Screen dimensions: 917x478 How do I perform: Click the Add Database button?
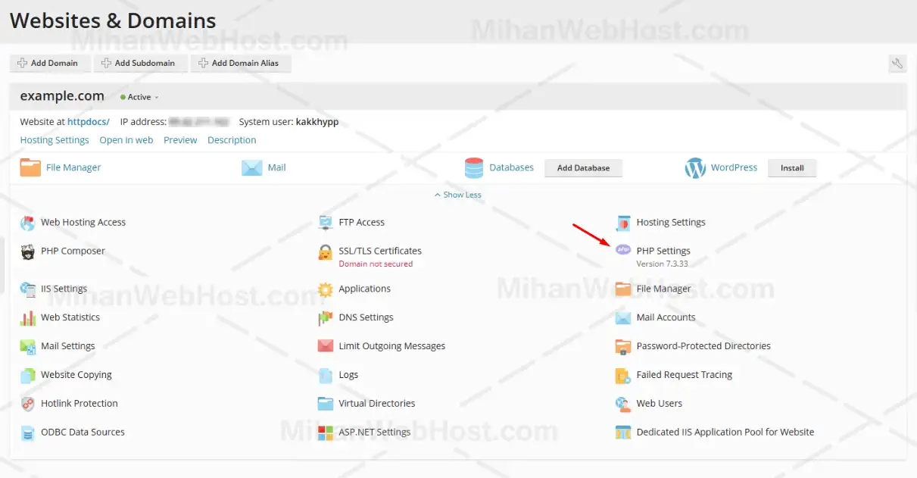tap(583, 167)
